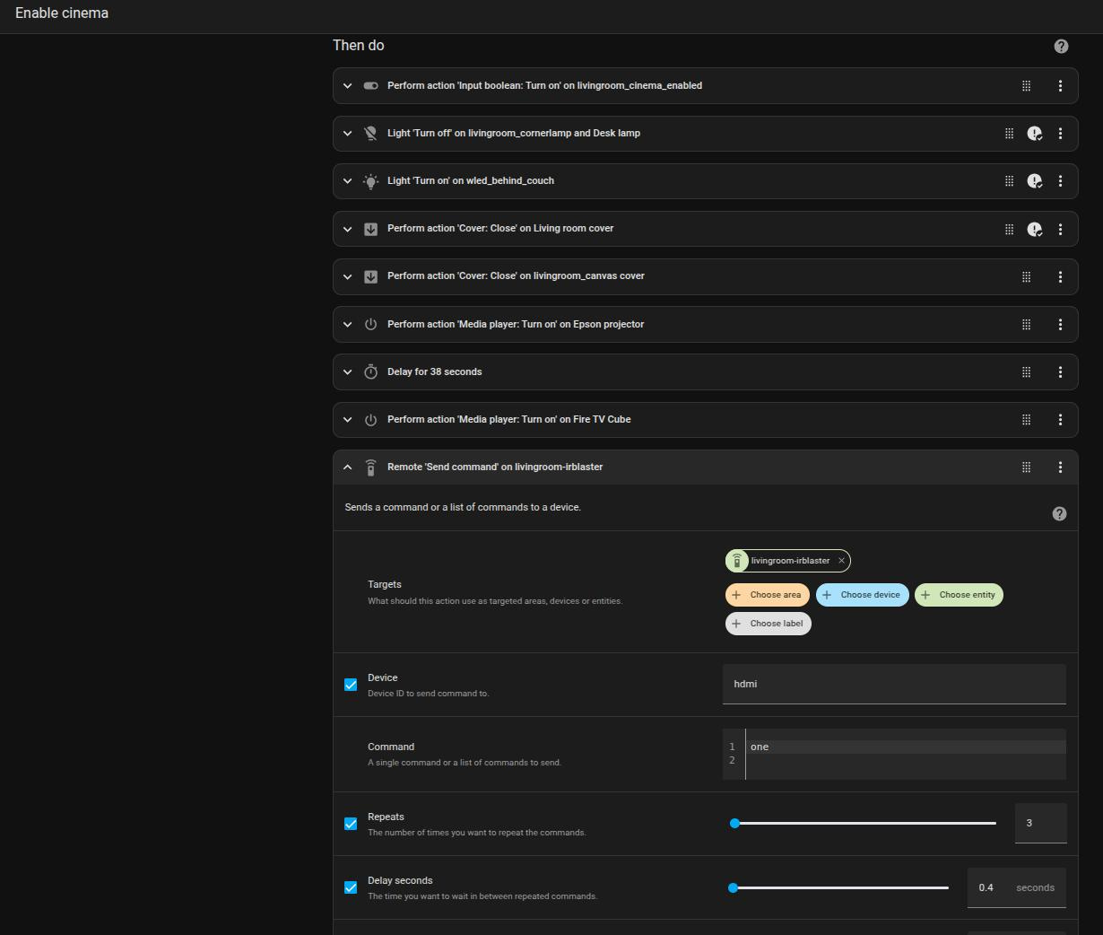This screenshot has width=1103, height=935.
Task: Click Choose device target button
Action: click(863, 595)
